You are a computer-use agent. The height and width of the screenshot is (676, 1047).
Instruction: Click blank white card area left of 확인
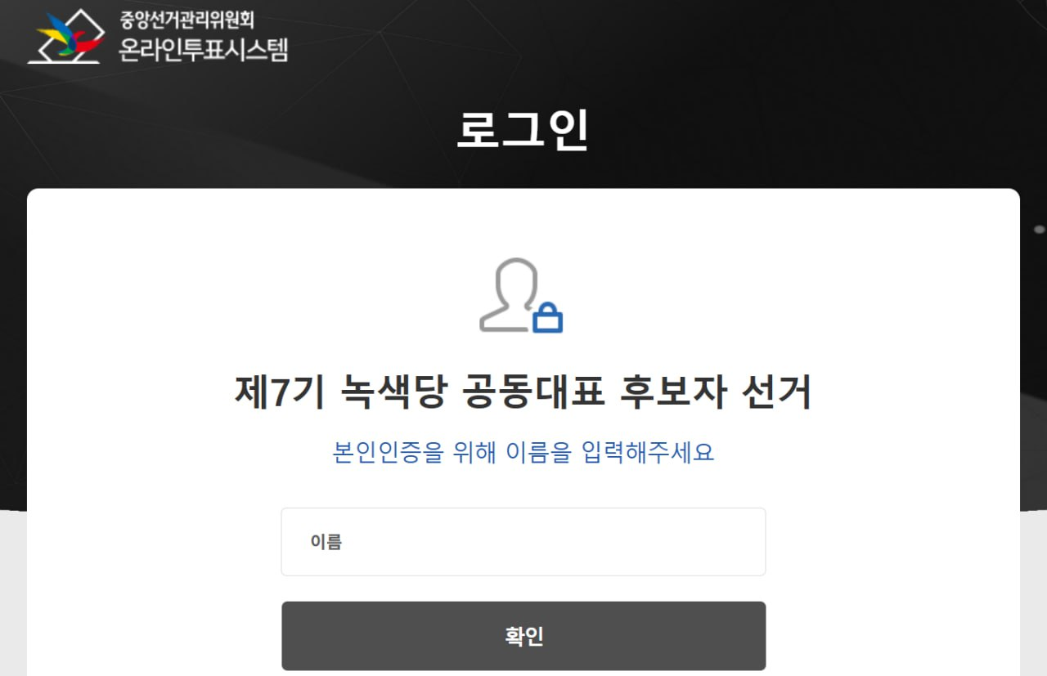coord(154,636)
